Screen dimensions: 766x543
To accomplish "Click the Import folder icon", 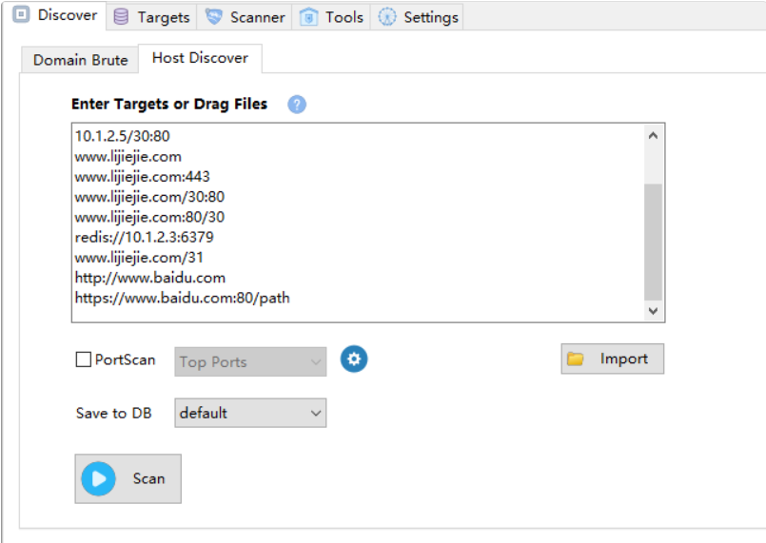I will 575,359.
